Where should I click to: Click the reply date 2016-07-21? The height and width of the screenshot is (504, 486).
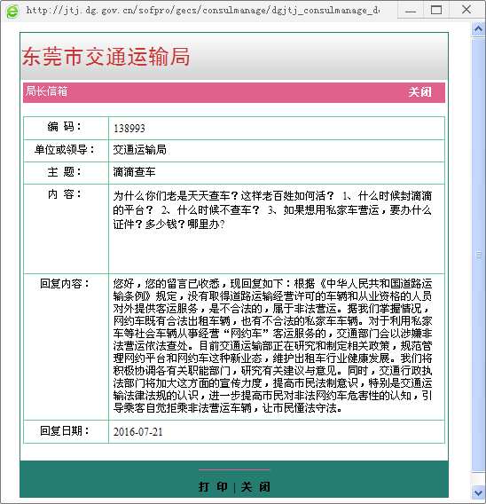[138, 431]
